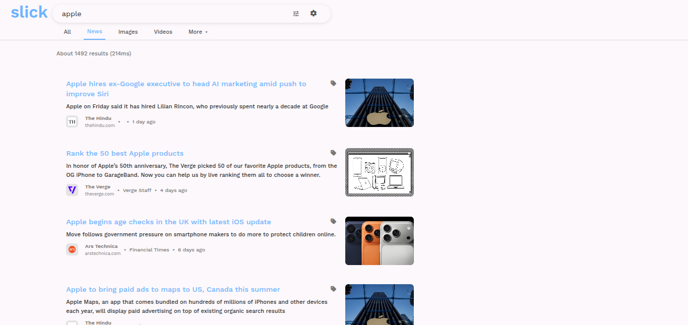Click Ars Technica favicon icon
The image size is (688, 325).
pos(72,249)
